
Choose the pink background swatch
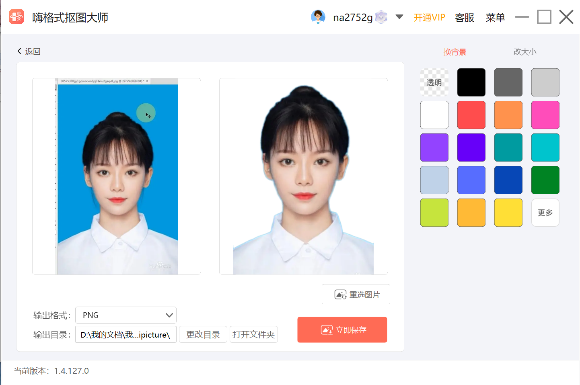point(545,115)
